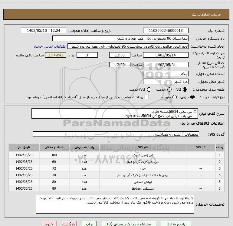
Task: Click the نام کالا column header
Action: 143,147
